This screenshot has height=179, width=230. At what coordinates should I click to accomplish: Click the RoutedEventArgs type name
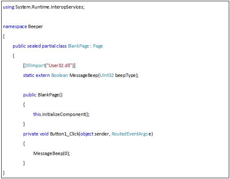pos(130,134)
